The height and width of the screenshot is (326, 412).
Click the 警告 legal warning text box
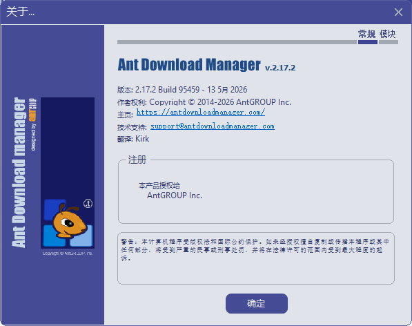[256, 258]
